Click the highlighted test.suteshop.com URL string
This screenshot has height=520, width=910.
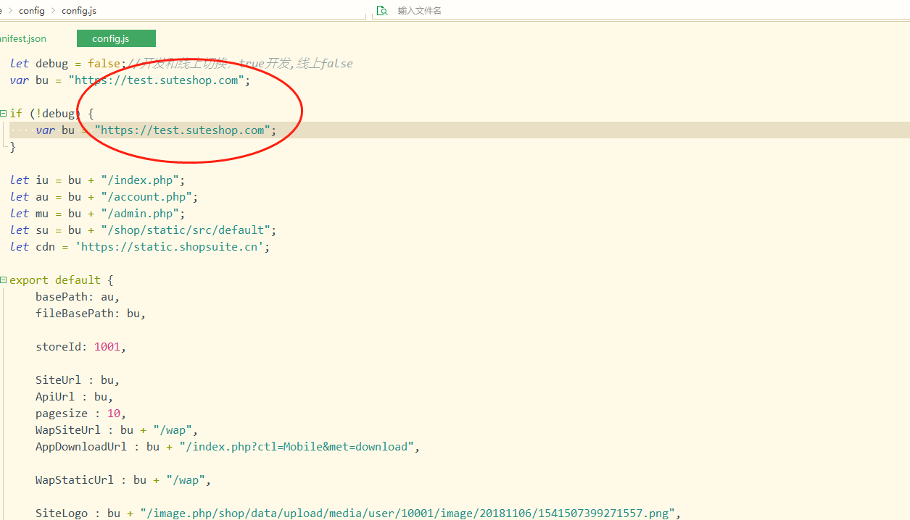click(x=185, y=130)
